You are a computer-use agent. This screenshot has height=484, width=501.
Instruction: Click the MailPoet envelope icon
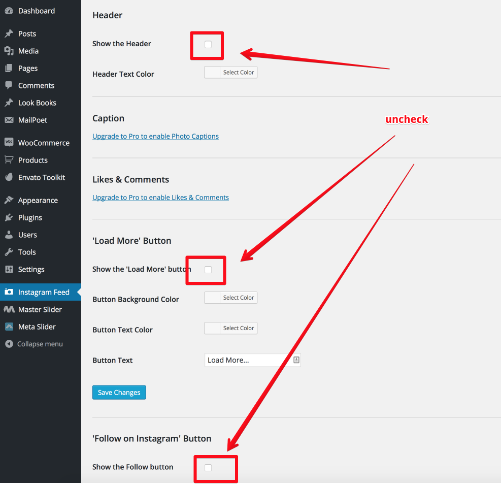pyautogui.click(x=9, y=120)
